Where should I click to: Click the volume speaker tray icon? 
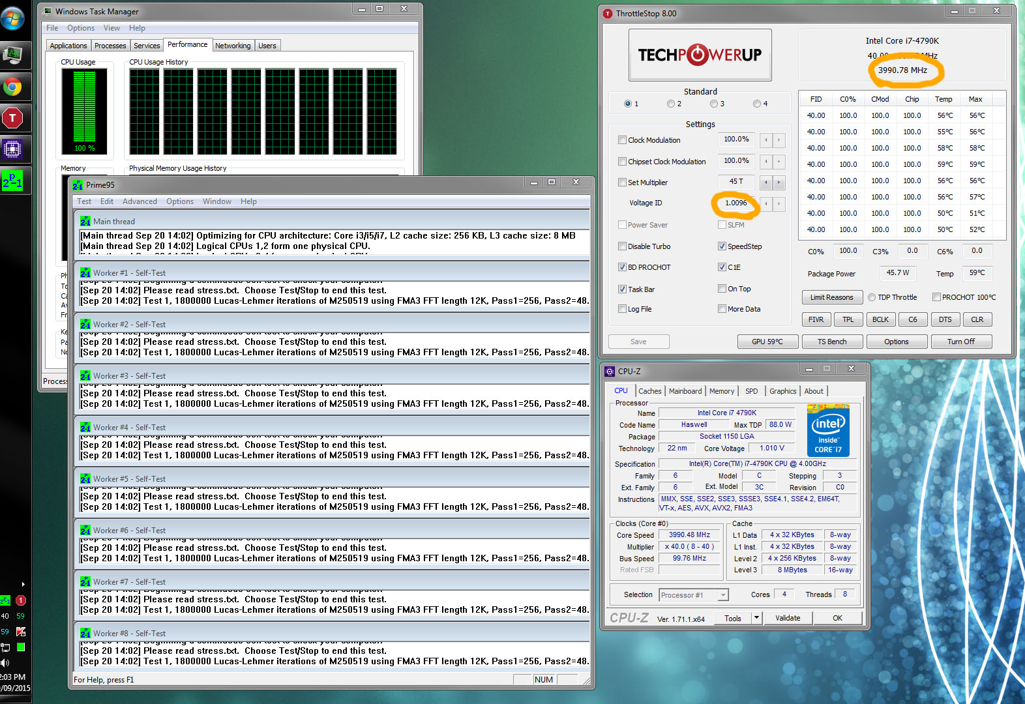click(5, 663)
